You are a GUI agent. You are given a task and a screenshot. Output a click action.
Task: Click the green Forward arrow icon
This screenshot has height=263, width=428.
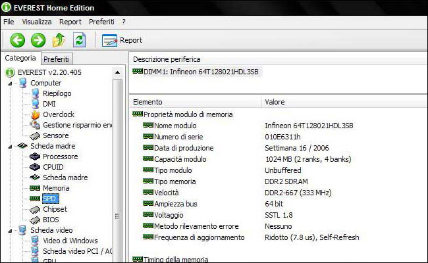[38, 40]
